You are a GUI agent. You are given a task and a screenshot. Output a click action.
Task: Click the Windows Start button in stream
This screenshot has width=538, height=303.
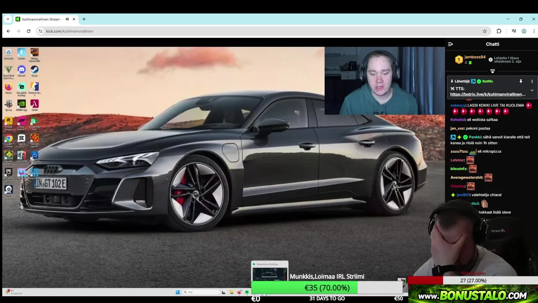pos(178,292)
